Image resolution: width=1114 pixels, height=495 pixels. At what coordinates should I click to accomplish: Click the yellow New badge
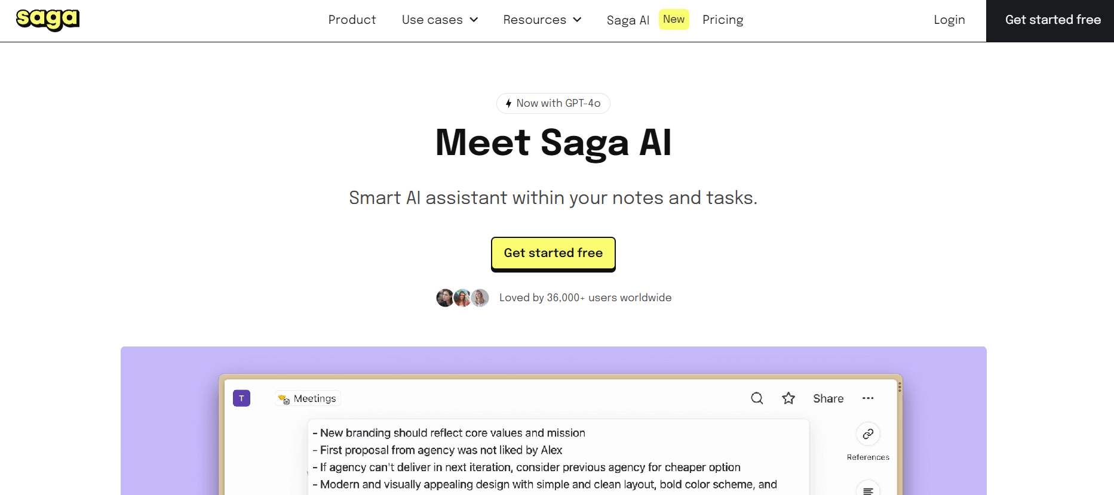pyautogui.click(x=674, y=19)
